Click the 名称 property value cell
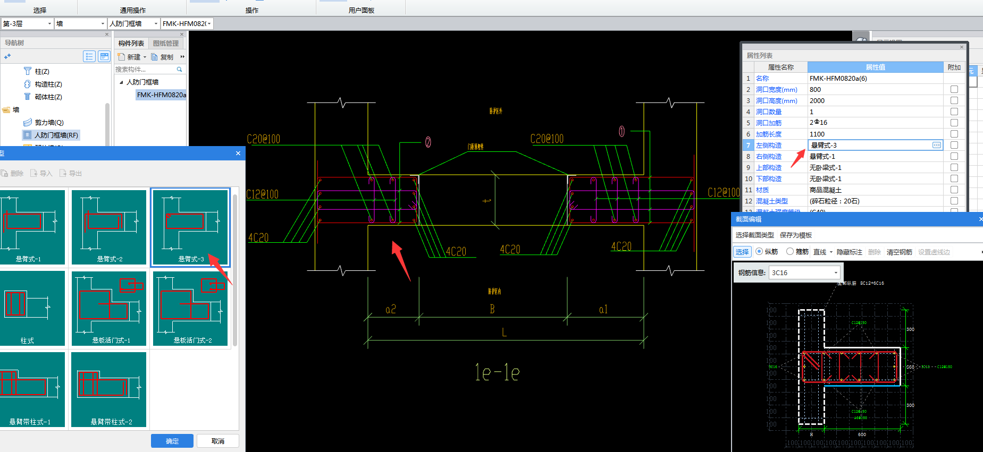 point(875,78)
